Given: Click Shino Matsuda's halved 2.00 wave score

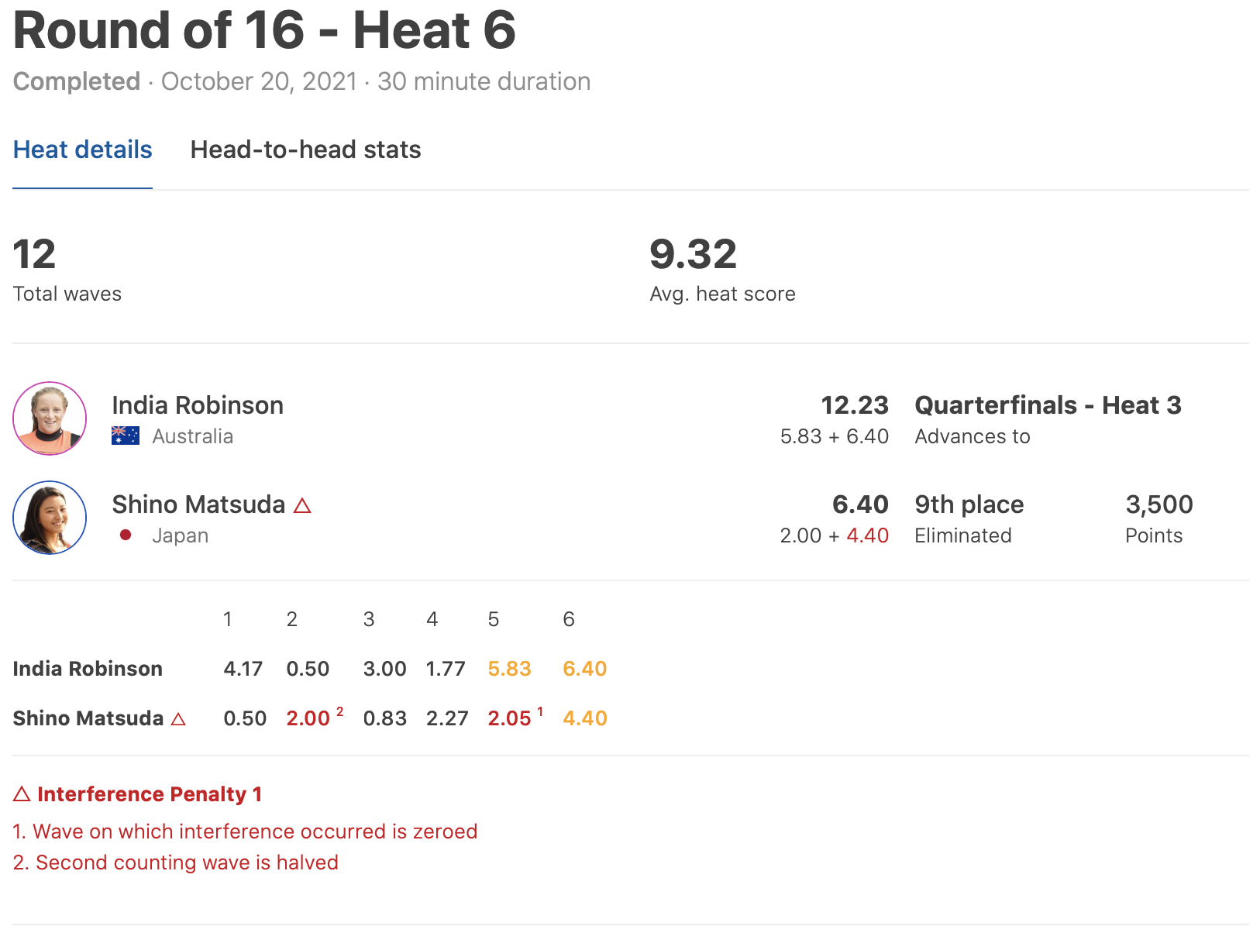Looking at the screenshot, I should click(308, 718).
